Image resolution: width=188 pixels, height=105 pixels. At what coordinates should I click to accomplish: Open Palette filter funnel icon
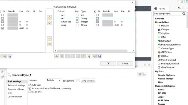(179, 8)
